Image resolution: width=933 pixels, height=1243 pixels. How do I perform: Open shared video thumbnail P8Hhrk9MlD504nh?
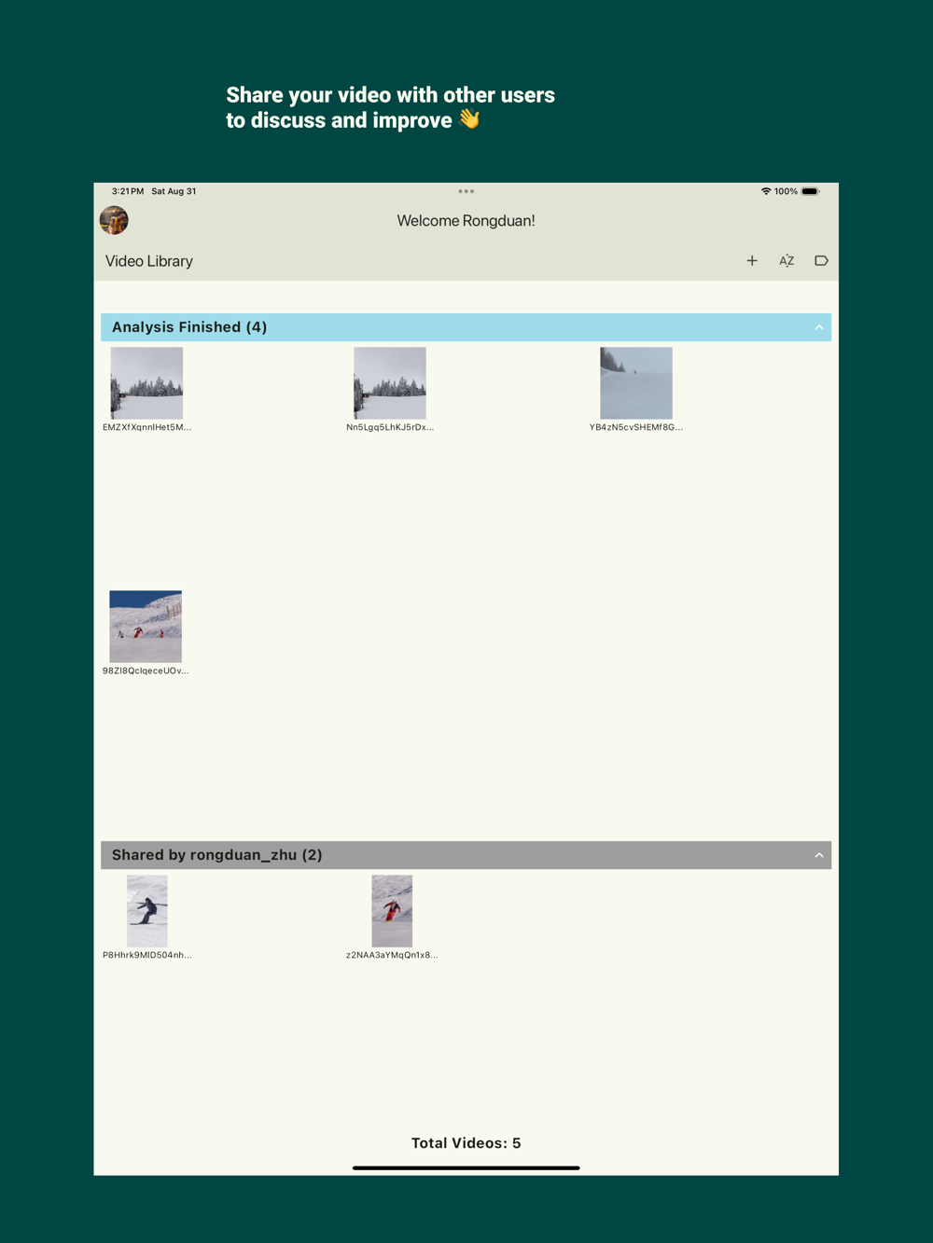click(147, 911)
